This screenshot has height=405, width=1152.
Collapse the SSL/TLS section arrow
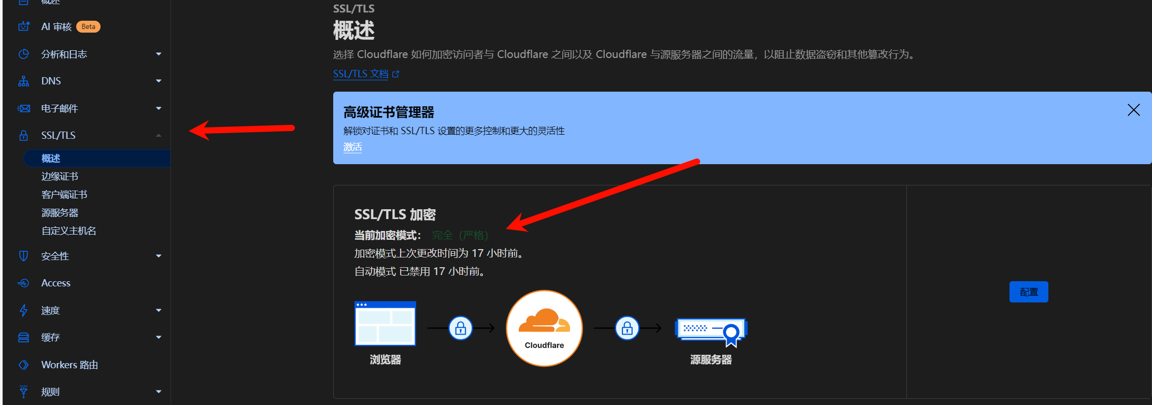coord(159,135)
